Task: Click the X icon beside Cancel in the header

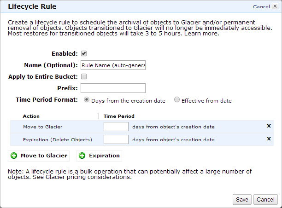Action: [275, 6]
